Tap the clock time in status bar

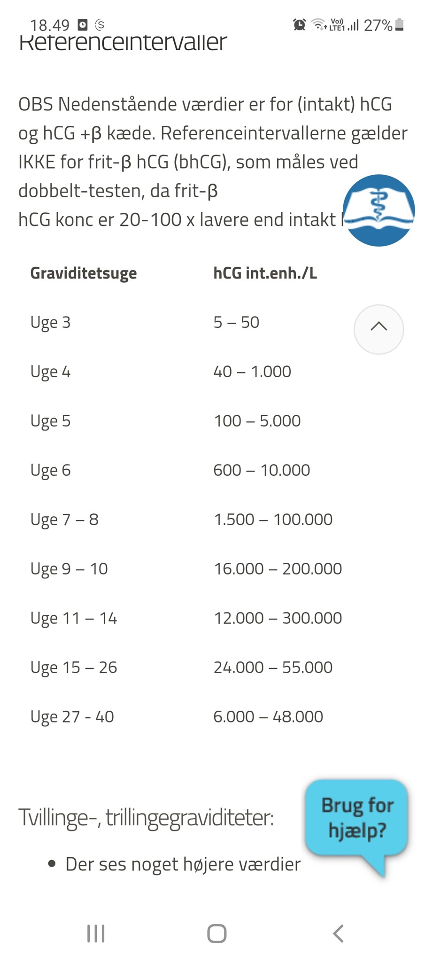click(50, 25)
